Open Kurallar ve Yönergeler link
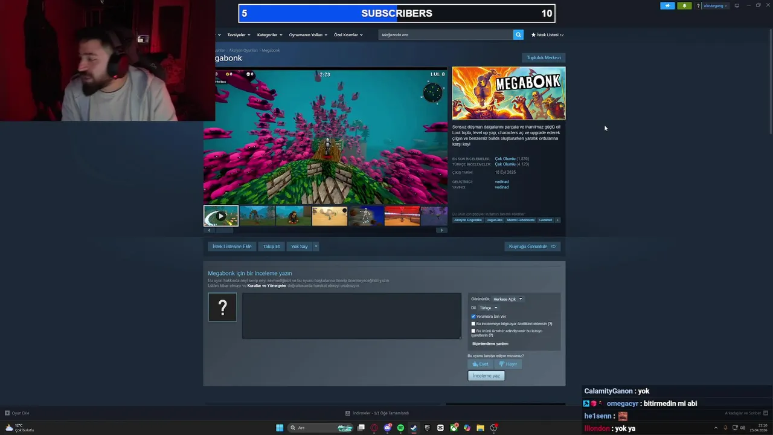 [267, 285]
